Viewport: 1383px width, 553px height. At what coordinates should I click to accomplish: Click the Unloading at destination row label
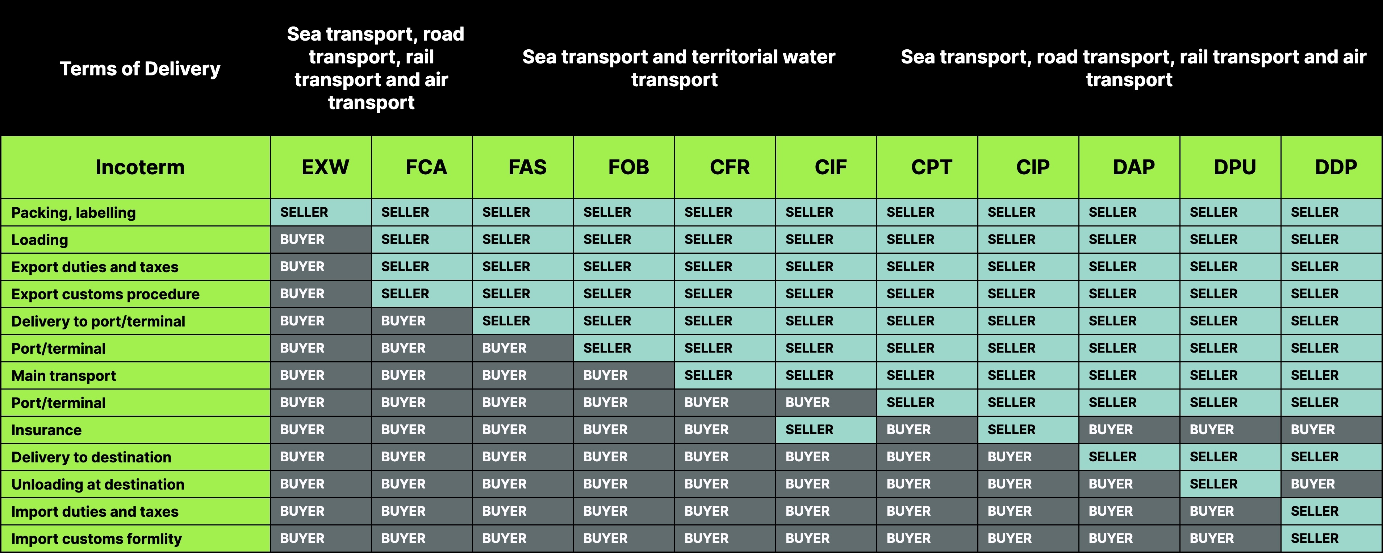tap(98, 484)
